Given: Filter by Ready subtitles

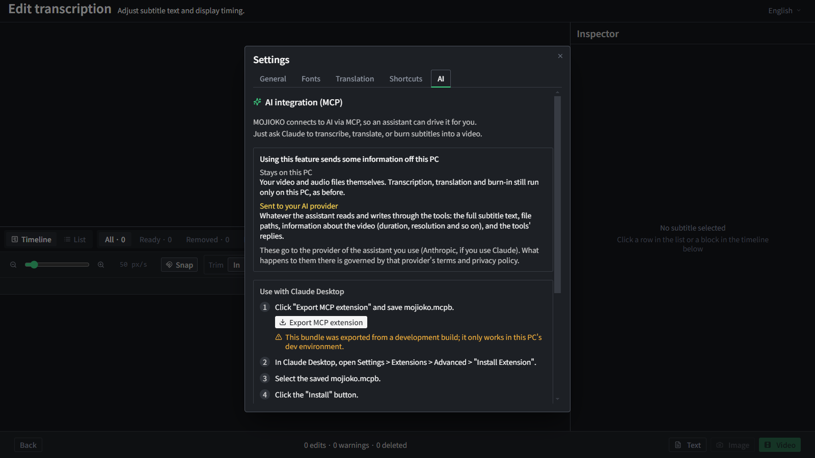Looking at the screenshot, I should [x=156, y=240].
